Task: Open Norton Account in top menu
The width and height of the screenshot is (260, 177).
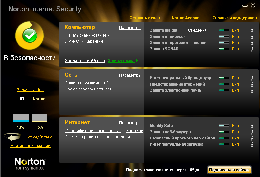Action: click(x=186, y=18)
